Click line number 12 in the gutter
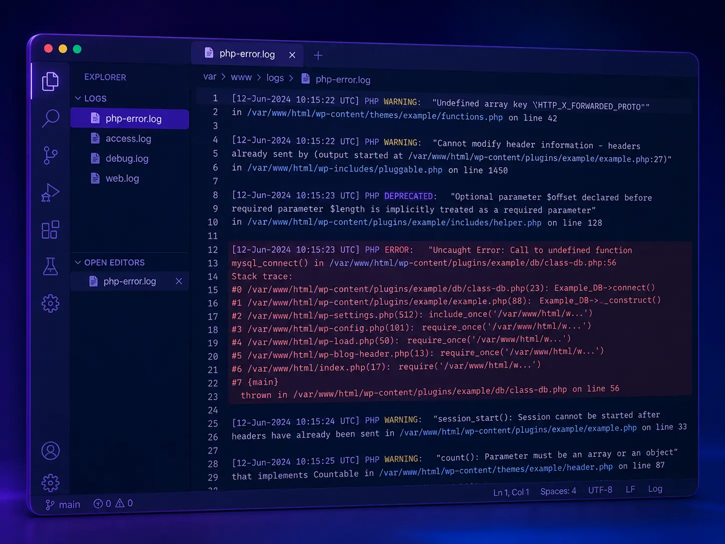725x544 pixels. (213, 249)
